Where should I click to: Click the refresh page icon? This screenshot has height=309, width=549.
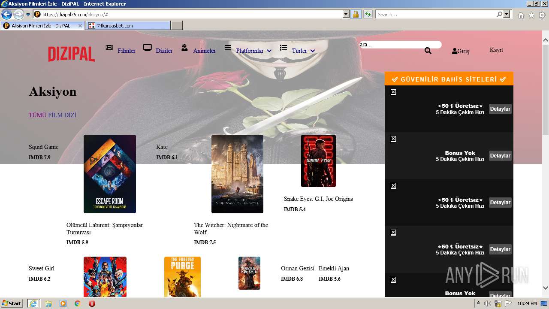point(368,15)
